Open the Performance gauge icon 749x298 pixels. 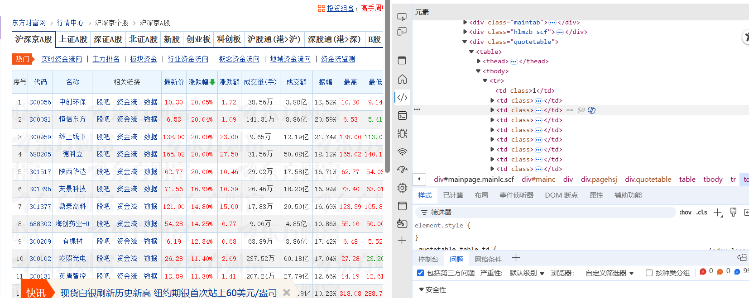402,170
